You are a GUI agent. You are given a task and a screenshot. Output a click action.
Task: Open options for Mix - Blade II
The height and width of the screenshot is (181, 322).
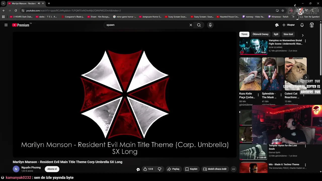[x=305, y=165]
